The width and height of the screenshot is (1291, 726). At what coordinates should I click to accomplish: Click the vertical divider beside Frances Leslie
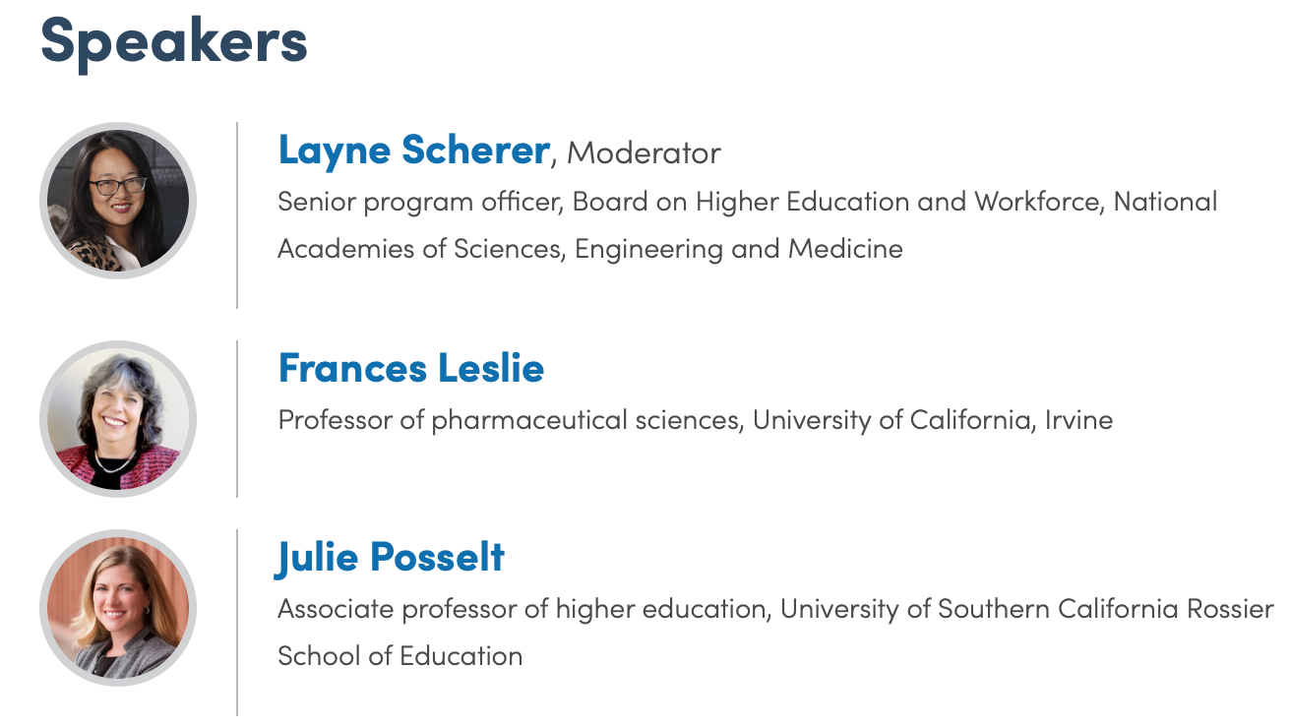[237, 419]
